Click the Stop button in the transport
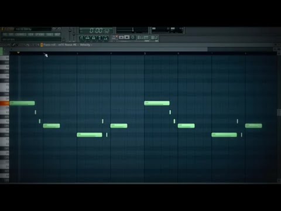 [x=127, y=38]
